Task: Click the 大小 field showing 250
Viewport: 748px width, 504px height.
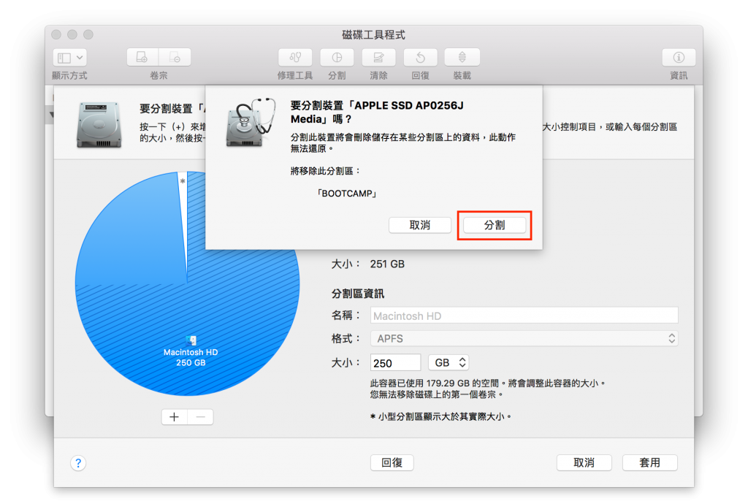Action: tap(395, 363)
